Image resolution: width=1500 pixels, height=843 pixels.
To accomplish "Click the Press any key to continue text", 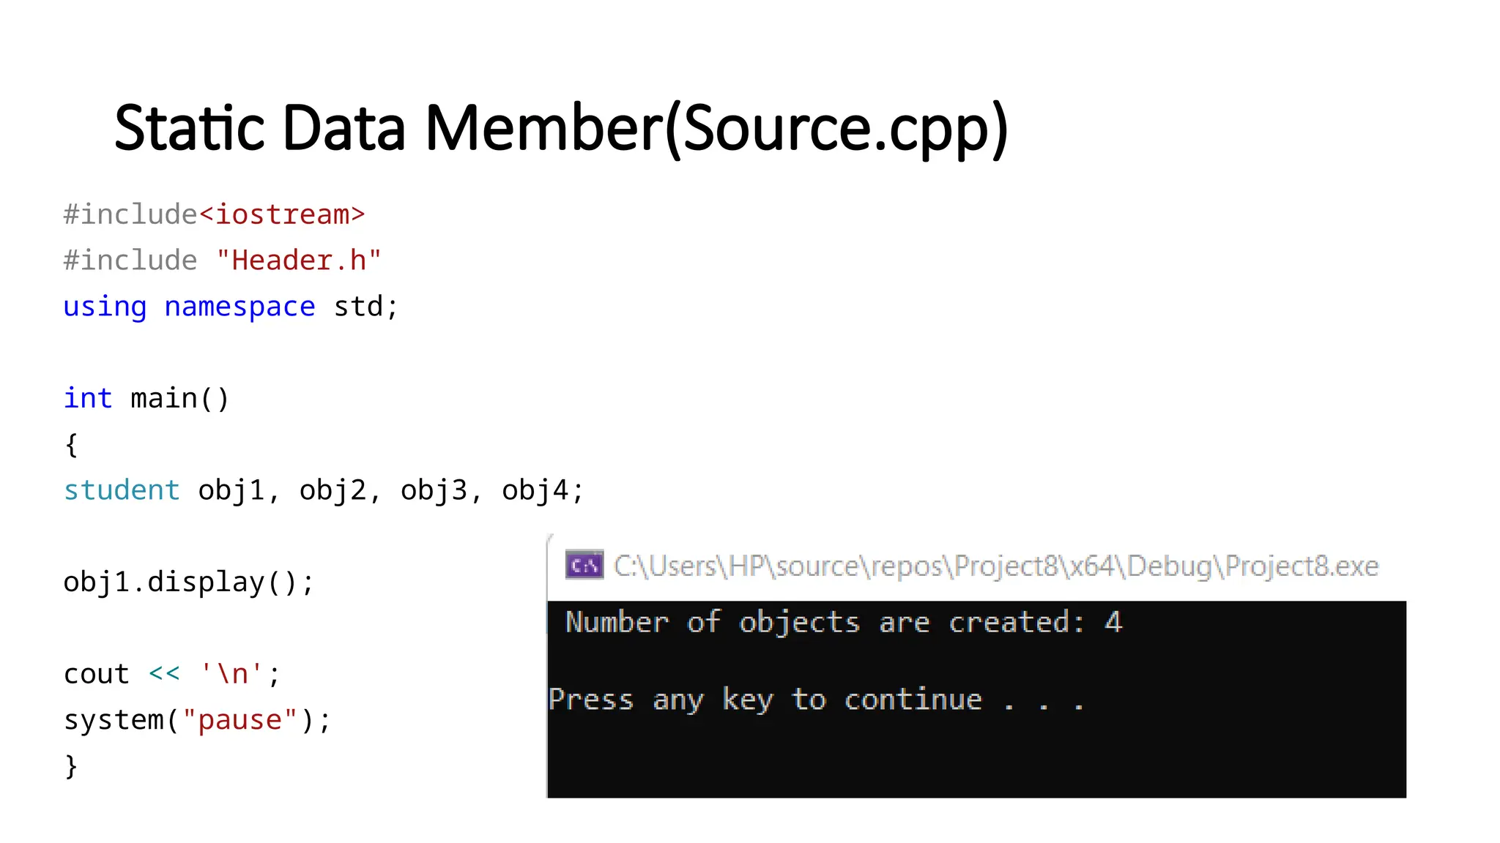I will click(x=817, y=700).
